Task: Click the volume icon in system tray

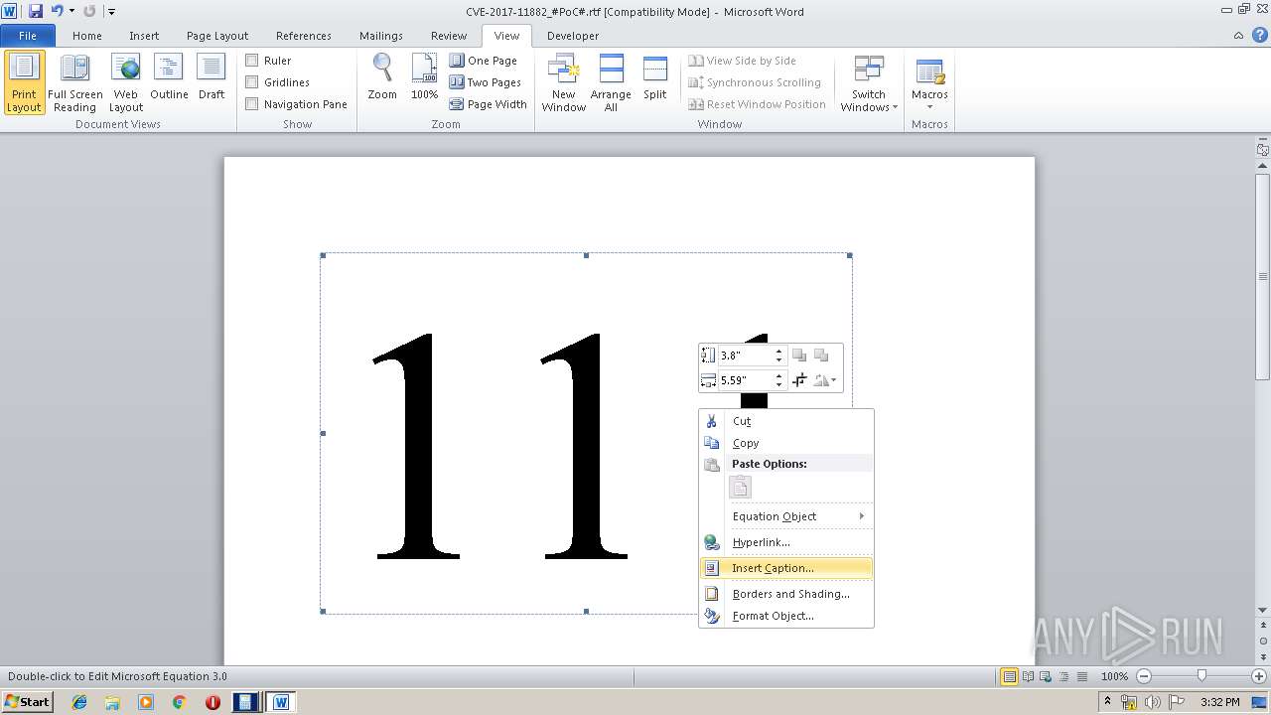Action: click(1151, 702)
